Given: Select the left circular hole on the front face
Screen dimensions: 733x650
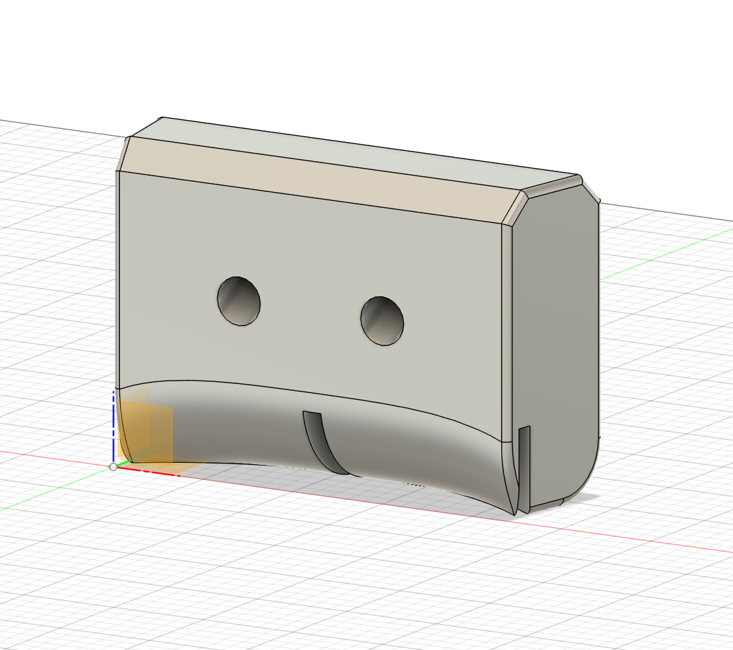Looking at the screenshot, I should 239,301.
